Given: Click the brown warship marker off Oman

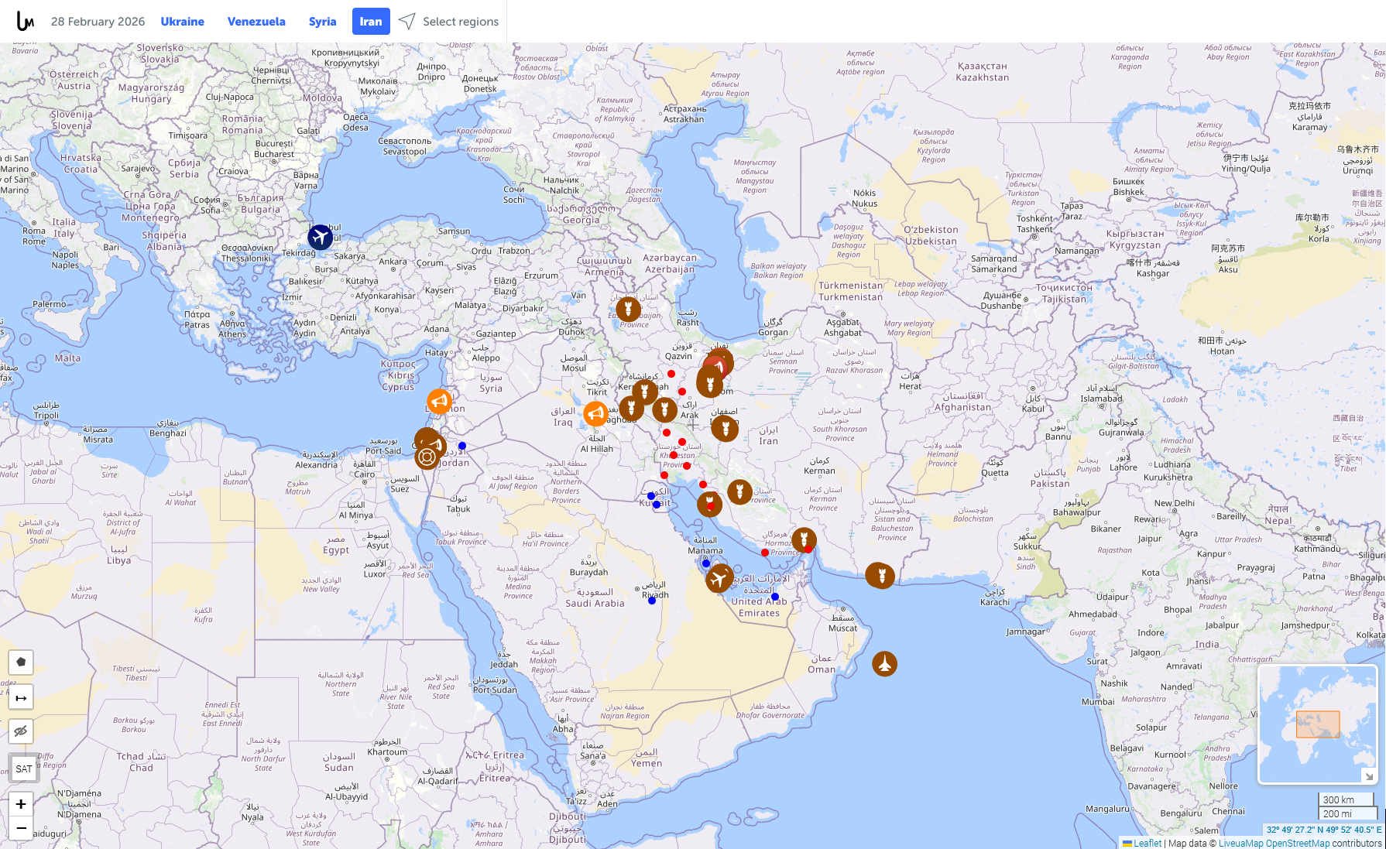Looking at the screenshot, I should pyautogui.click(x=884, y=663).
